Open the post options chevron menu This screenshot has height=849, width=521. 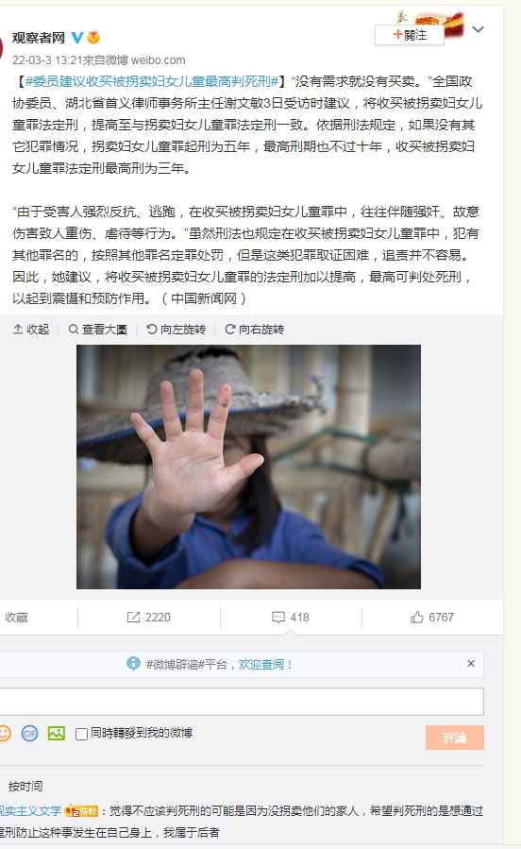pos(478,29)
